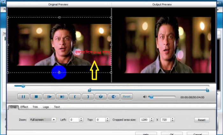The image size is (223, 135).
Task: Click the Reset button in Crop panel
Action: click(202, 120)
